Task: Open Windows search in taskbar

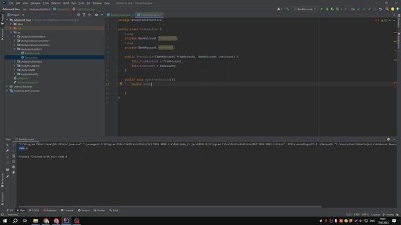Action: [x=15, y=221]
